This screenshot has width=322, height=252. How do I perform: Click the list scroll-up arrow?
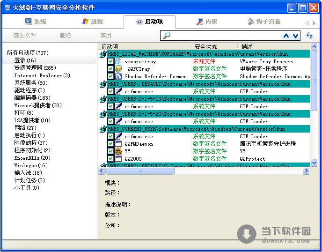(314, 47)
